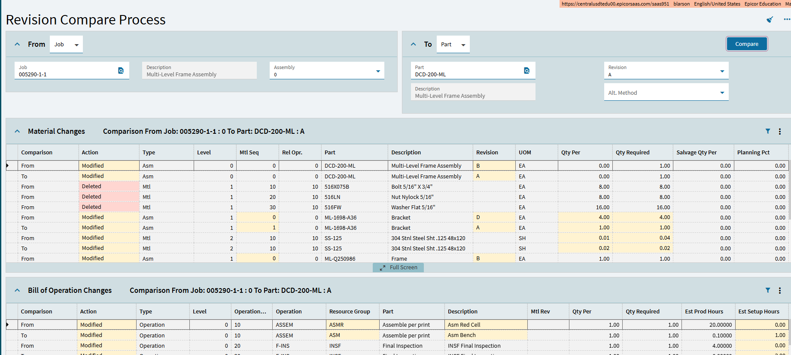Open the Revision dropdown
Image resolution: width=791 pixels, height=355 pixels.
[666, 70]
